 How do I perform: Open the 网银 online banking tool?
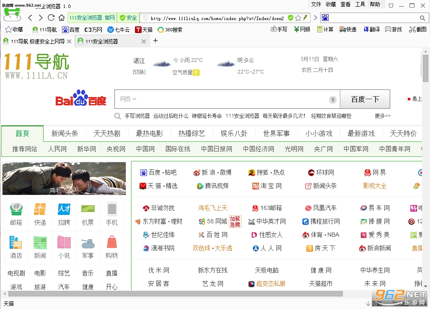(302, 29)
